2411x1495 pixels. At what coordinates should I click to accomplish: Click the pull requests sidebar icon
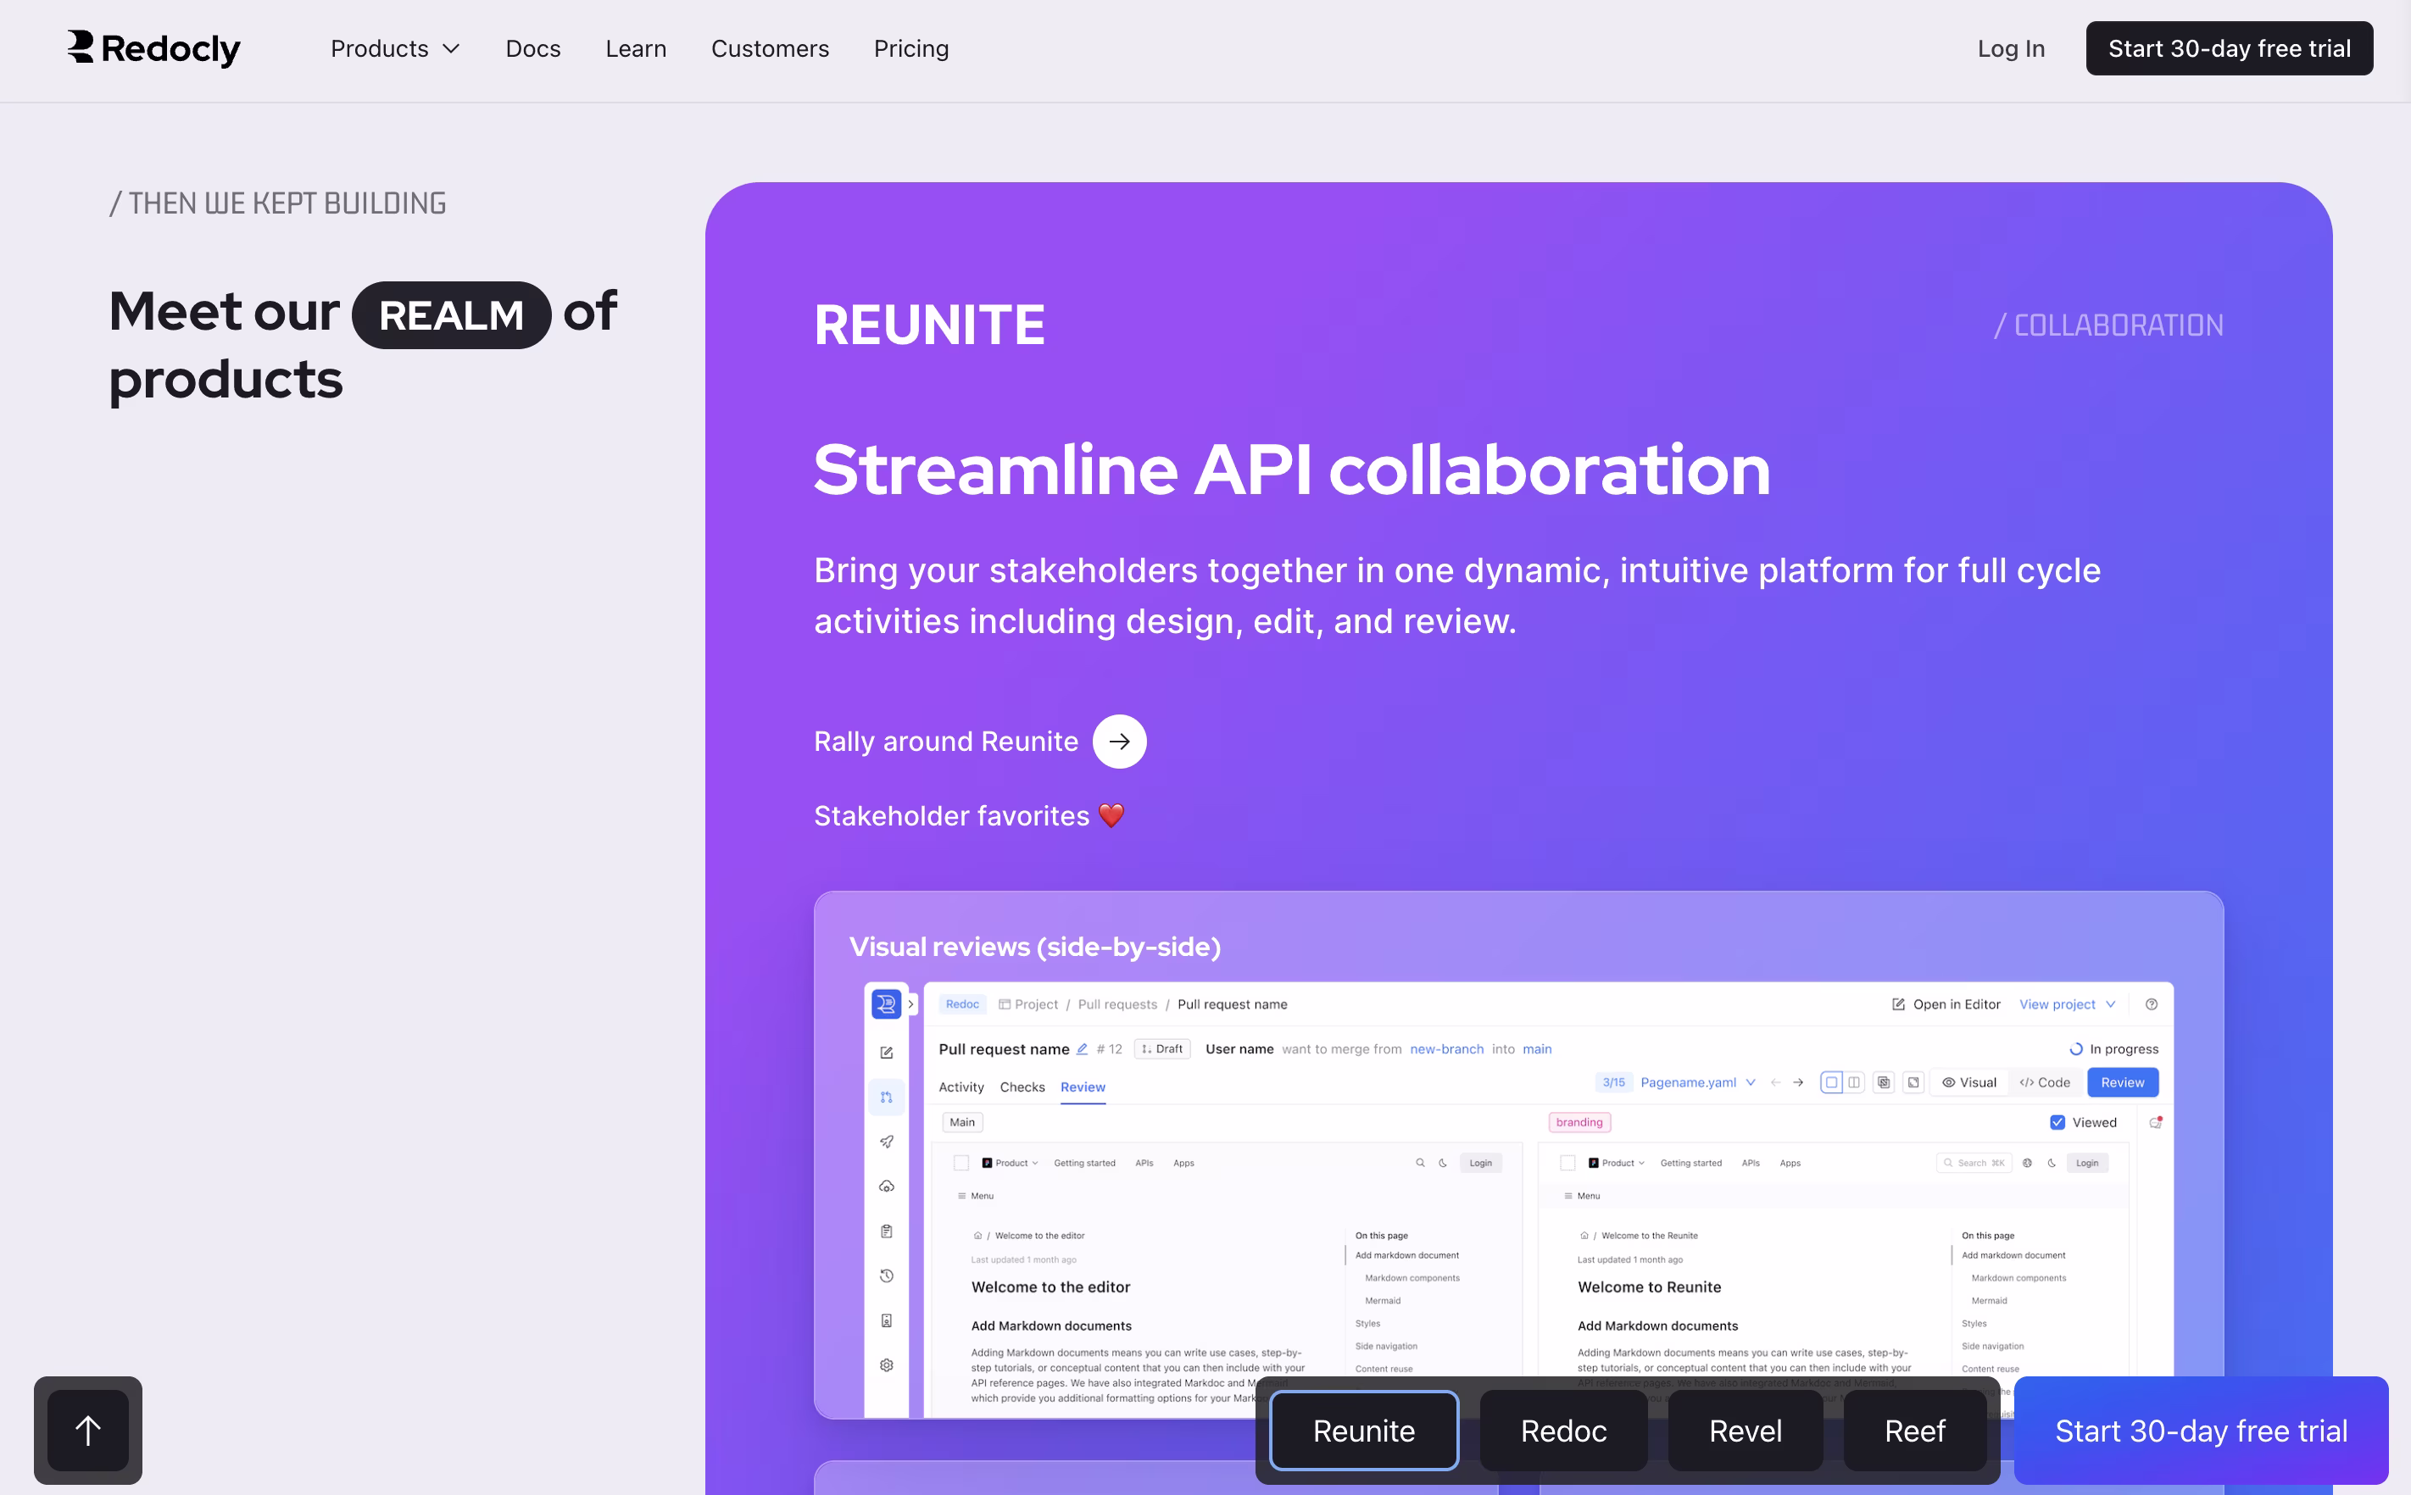point(886,1098)
